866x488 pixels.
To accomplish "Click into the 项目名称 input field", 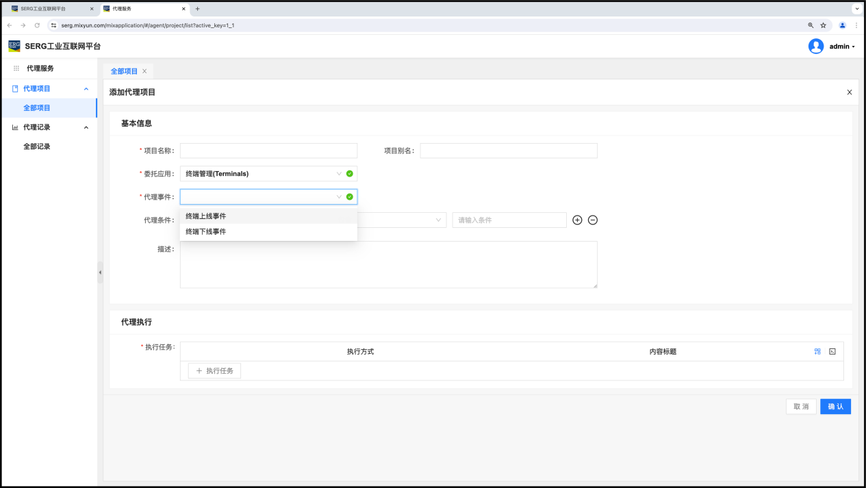I will tap(268, 151).
